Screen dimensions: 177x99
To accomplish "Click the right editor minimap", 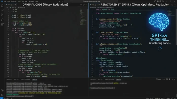I will (x=171, y=12).
